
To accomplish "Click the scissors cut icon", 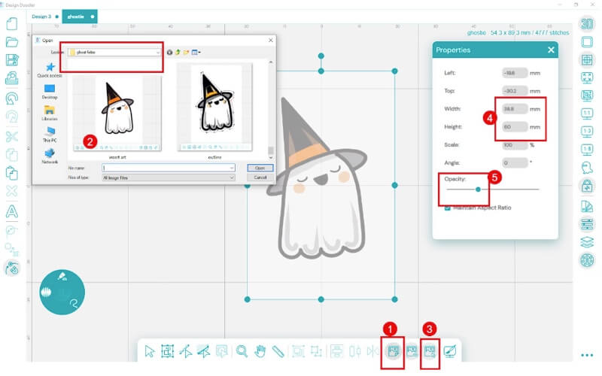I will coord(12,137).
